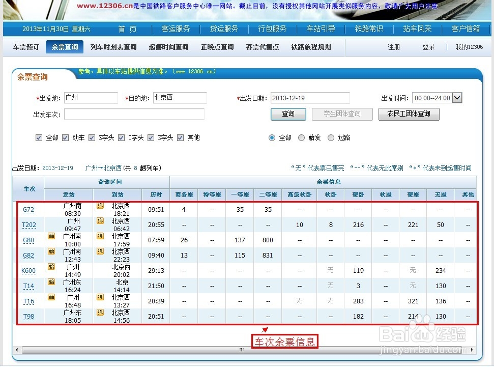494x367 pixels.
Task: Open train G80 details link
Action: 28,240
